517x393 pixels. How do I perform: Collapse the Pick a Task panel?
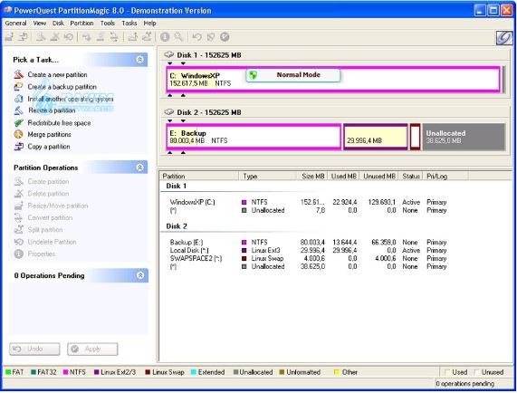(x=139, y=60)
